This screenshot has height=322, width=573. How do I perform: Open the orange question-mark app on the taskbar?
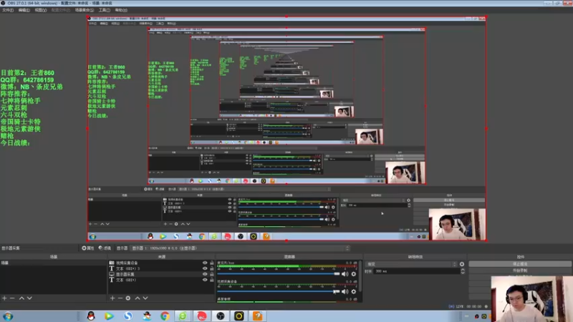tap(258, 316)
